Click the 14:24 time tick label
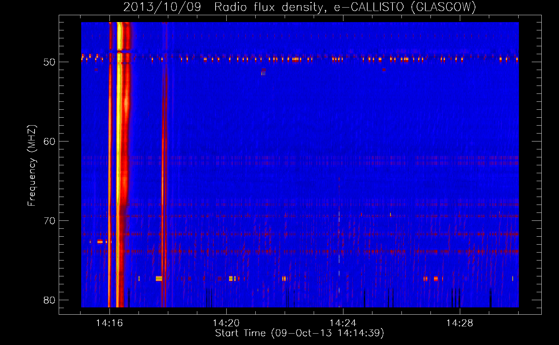The image size is (559, 345). pos(343,323)
